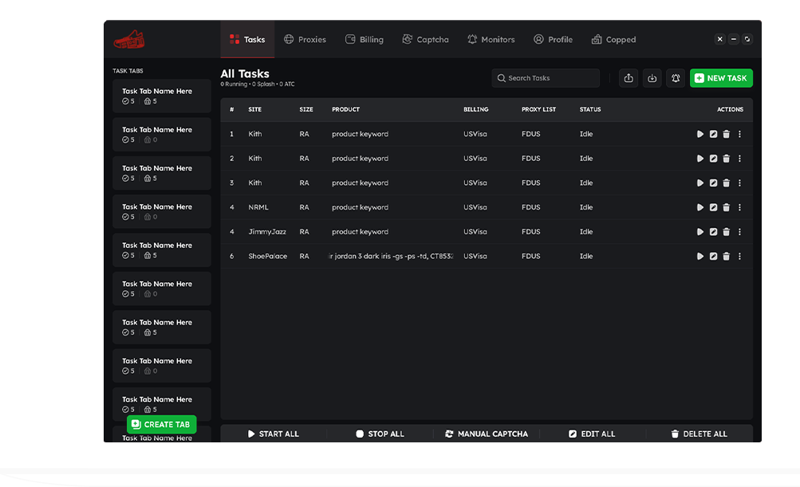Open the Captcha tab

point(425,39)
